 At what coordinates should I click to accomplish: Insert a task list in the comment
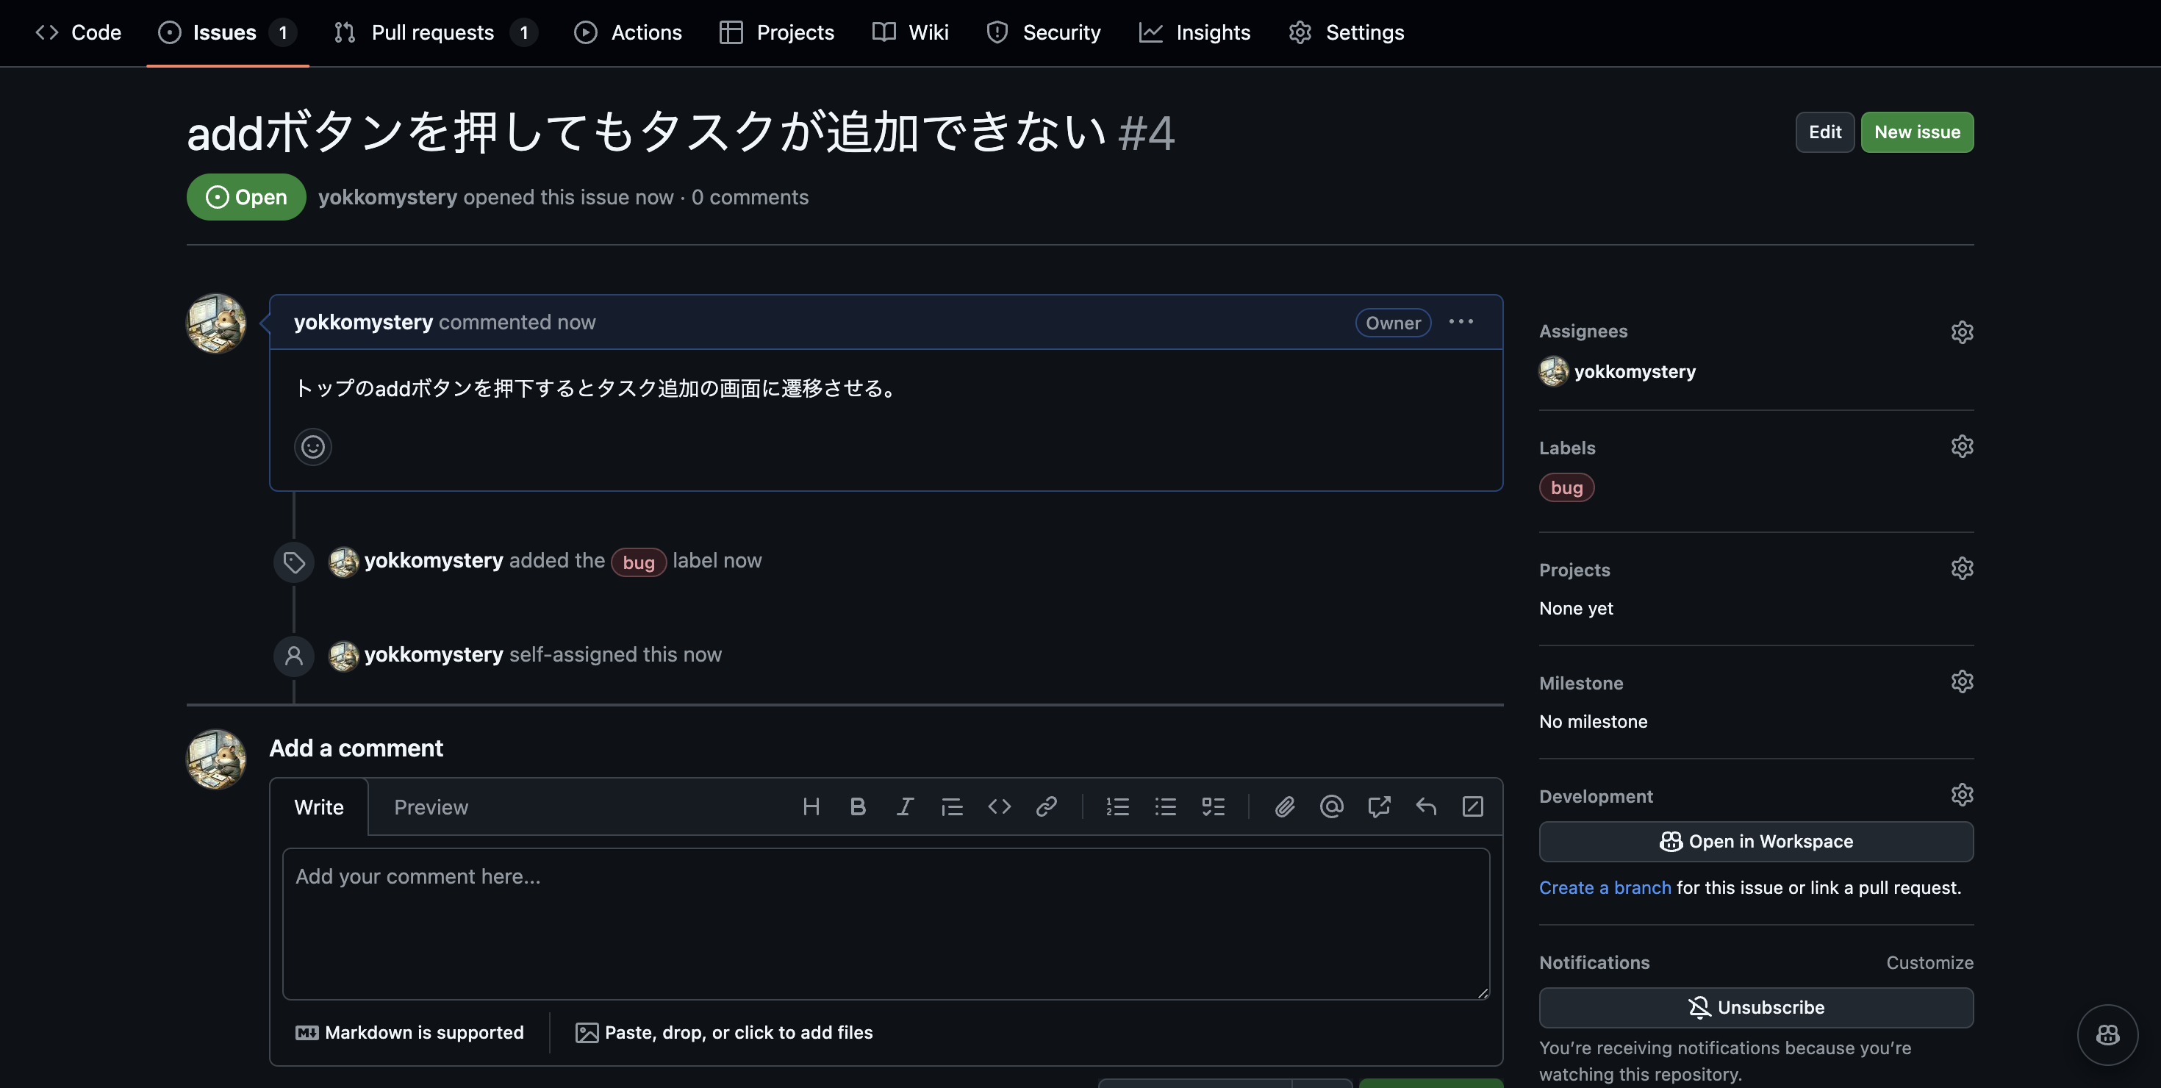click(1214, 806)
